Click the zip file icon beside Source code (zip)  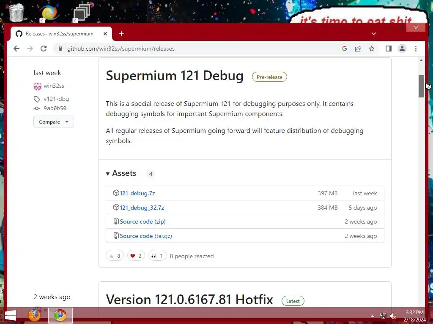(x=116, y=221)
